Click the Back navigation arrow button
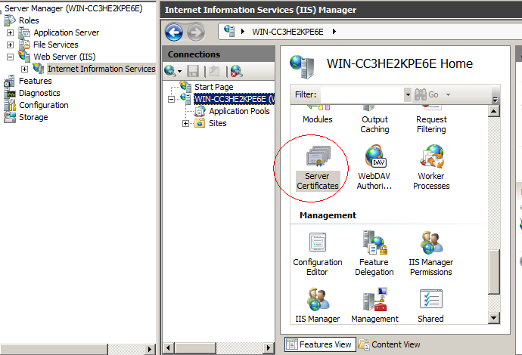 174,32
